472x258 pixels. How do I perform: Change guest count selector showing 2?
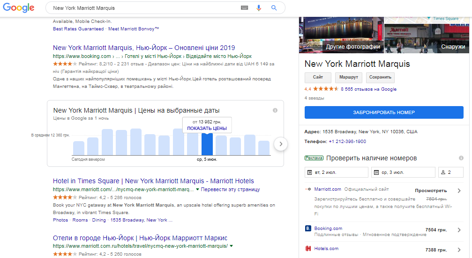point(450,172)
